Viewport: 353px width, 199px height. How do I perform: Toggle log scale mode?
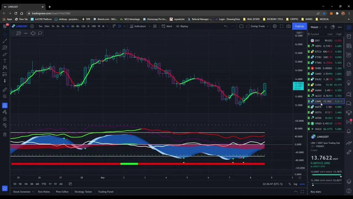pos(295,184)
